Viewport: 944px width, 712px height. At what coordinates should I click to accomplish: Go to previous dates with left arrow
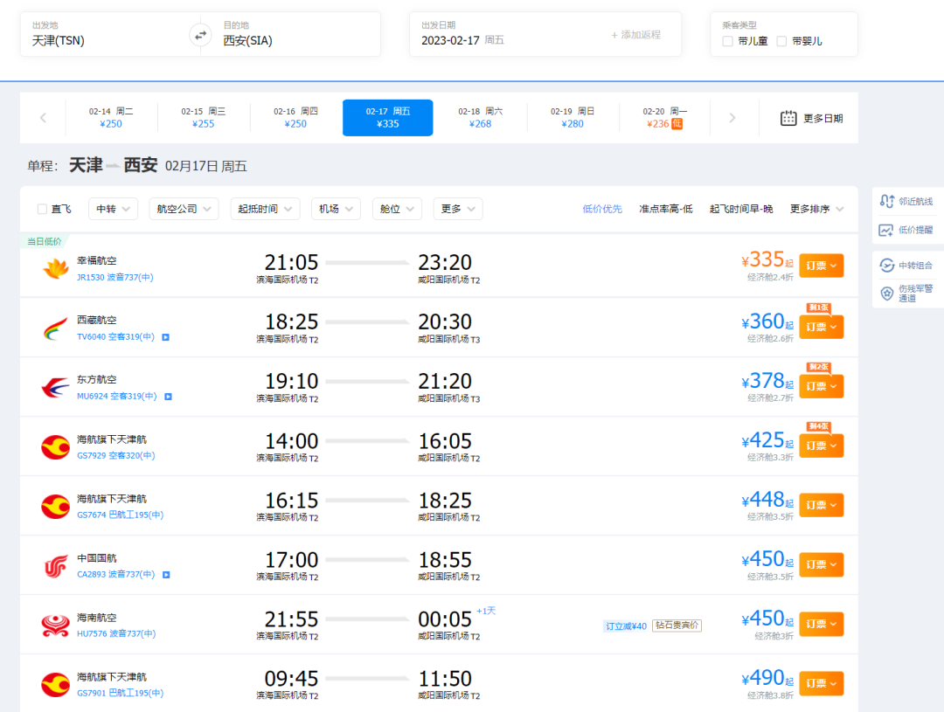tap(43, 118)
